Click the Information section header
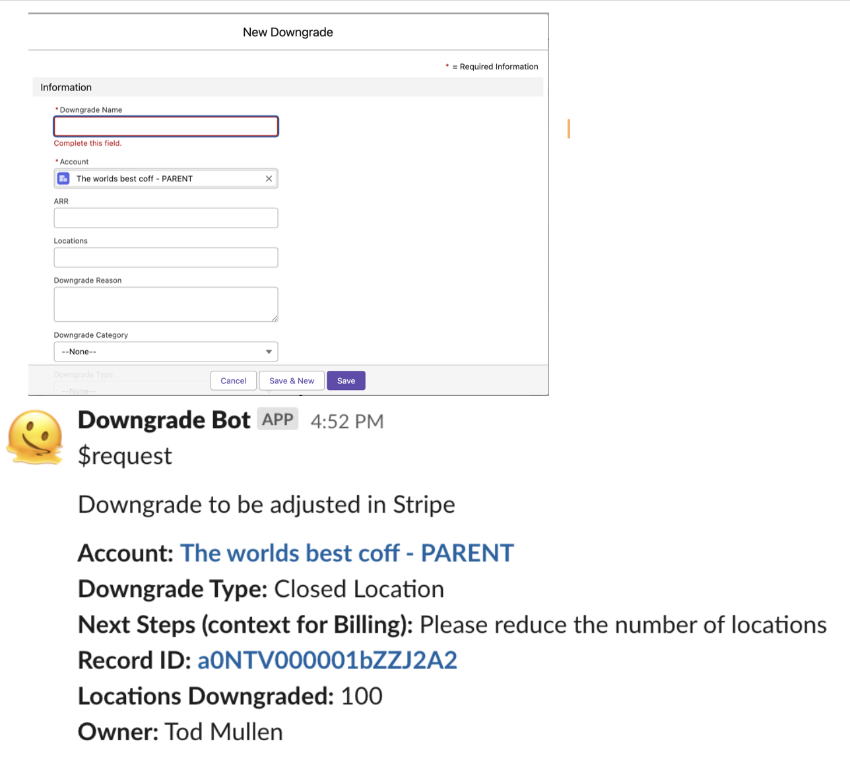Screen dimensions: 850x764 [x=288, y=87]
